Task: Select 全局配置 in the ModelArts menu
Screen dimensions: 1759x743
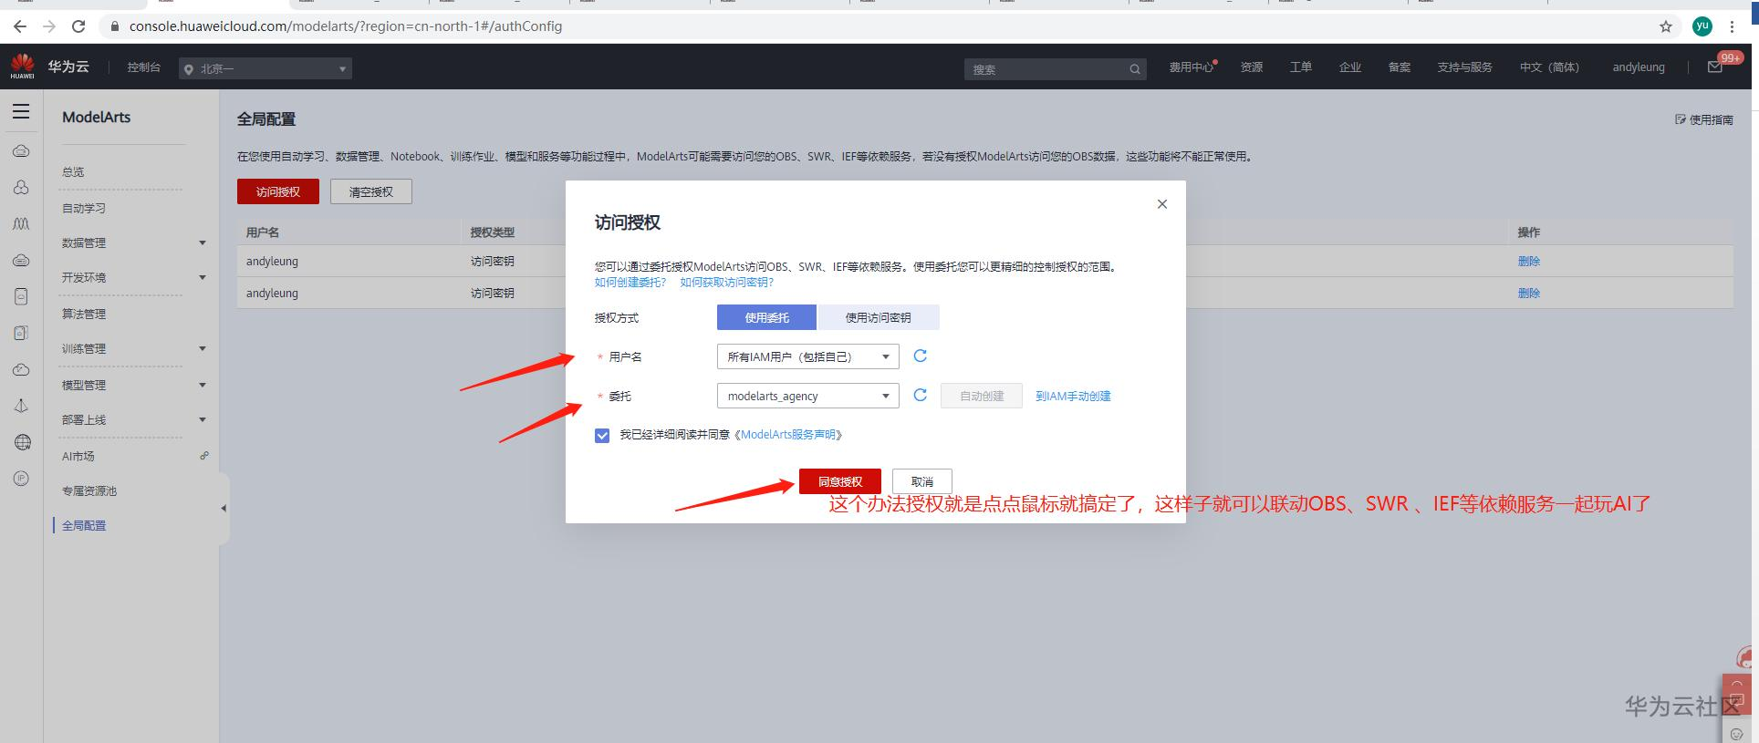Action: (84, 526)
